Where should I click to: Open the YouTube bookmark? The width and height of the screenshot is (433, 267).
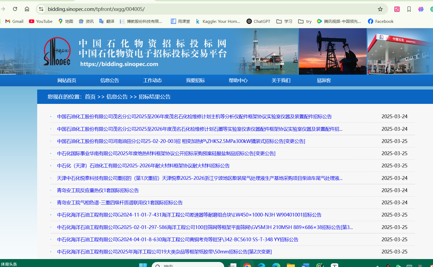(41, 21)
